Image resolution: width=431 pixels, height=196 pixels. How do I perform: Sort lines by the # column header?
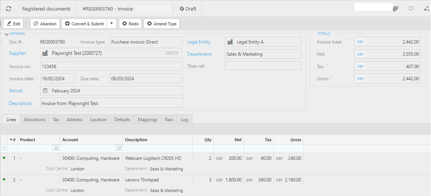pyautogui.click(x=13, y=140)
